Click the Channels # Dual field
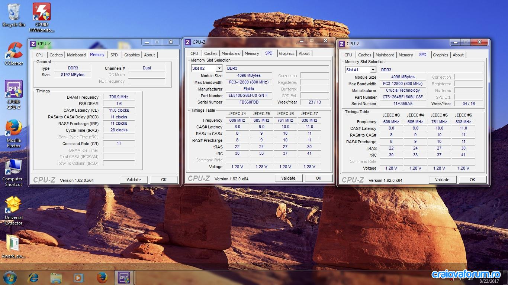This screenshot has width=508, height=285. [147, 68]
